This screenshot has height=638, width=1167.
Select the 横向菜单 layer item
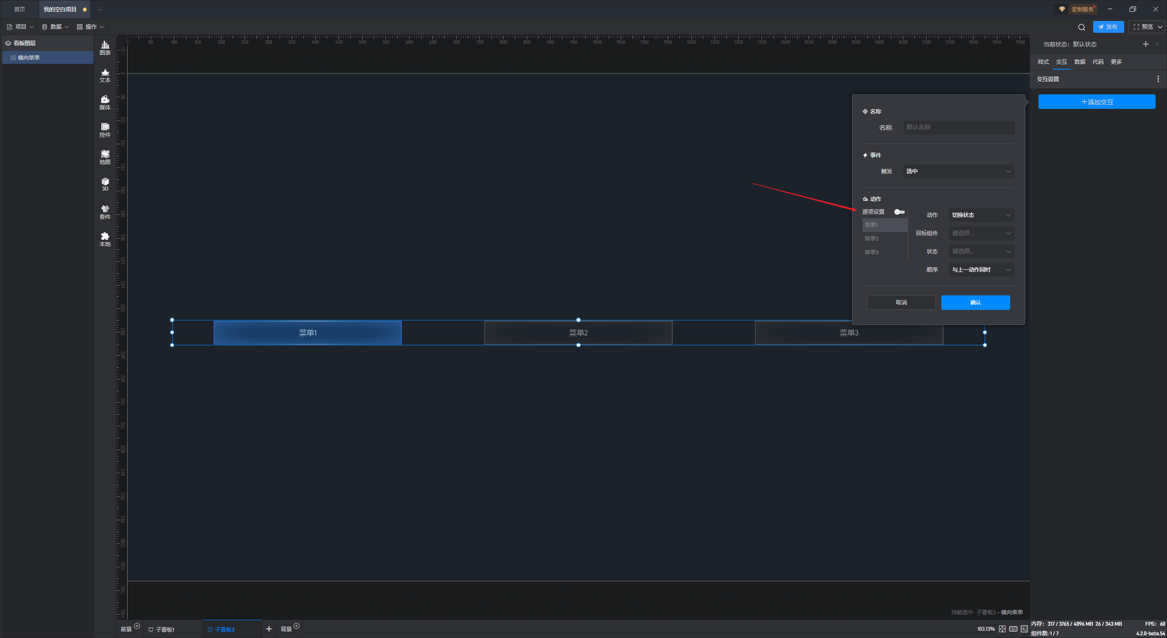click(x=29, y=58)
